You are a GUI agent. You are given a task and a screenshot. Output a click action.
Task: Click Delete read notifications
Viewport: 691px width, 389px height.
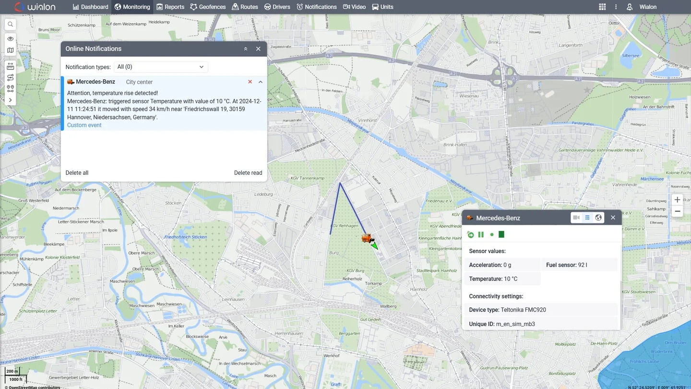point(248,173)
